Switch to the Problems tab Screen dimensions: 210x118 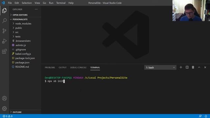point(50,68)
